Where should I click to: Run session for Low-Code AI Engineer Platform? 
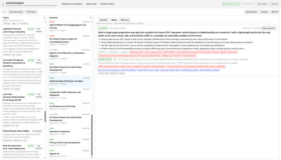[39, 61]
